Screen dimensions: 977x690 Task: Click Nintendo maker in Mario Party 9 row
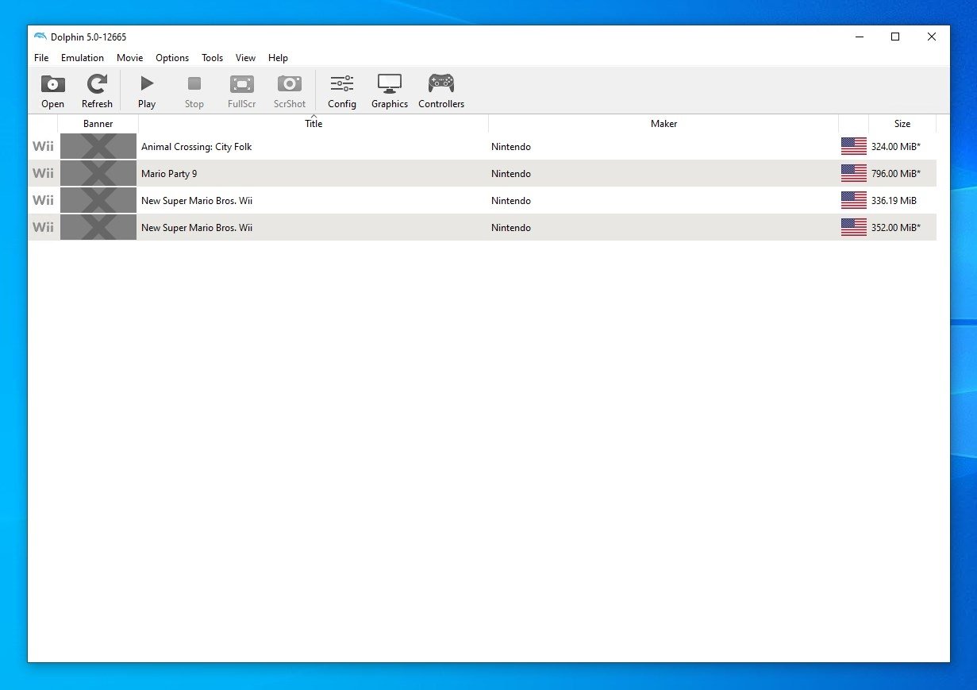[x=511, y=174]
